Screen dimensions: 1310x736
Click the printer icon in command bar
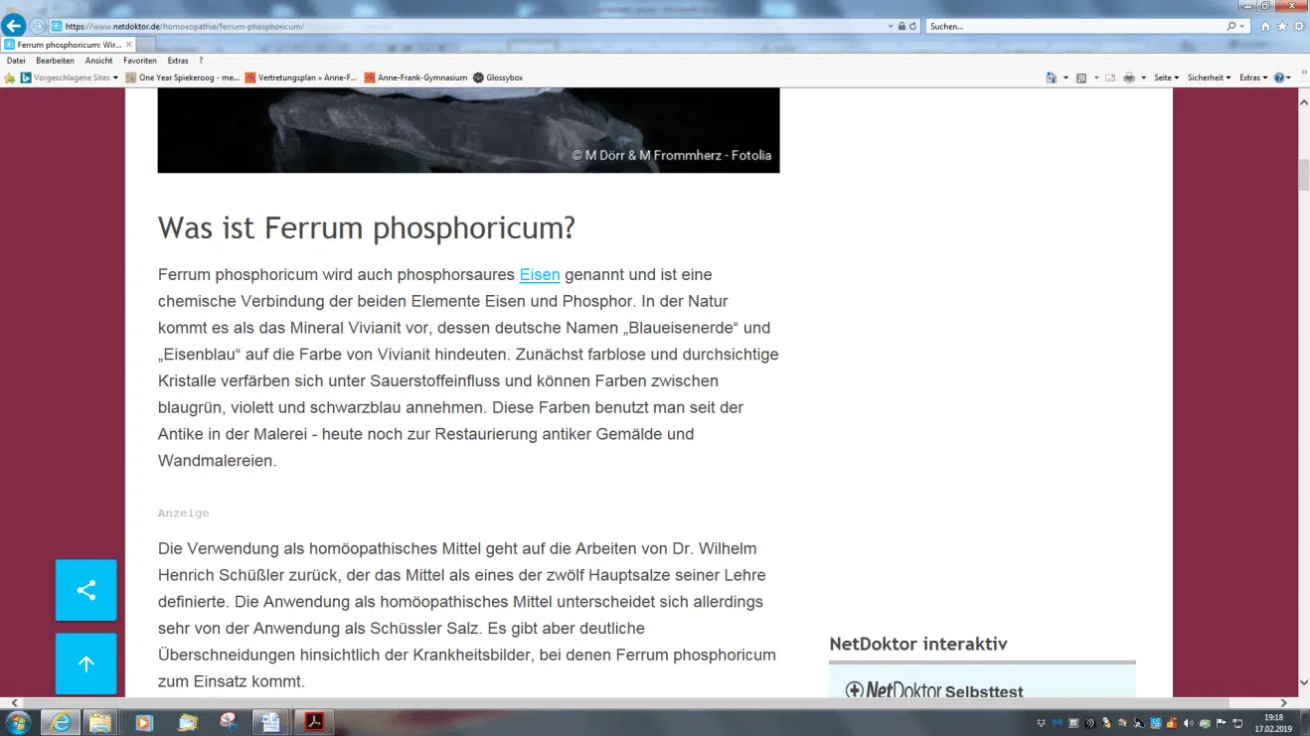pos(1129,77)
